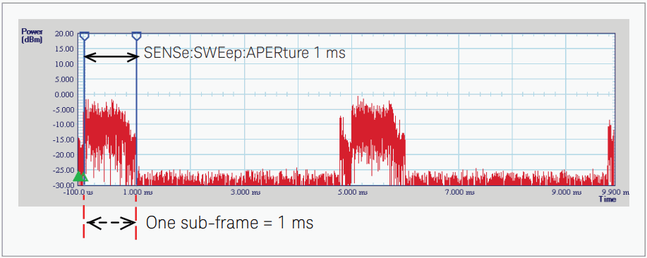The width and height of the screenshot is (647, 258).
Task: Click the Power (dBm) axis label
Action: click(32, 36)
